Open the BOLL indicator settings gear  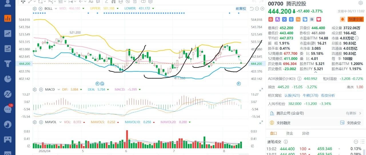click(35, 9)
